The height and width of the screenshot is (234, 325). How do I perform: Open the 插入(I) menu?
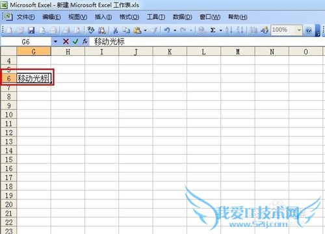click(103, 17)
